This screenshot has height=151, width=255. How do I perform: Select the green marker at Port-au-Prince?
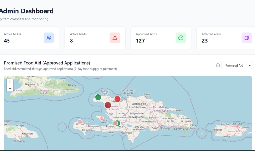(118, 123)
